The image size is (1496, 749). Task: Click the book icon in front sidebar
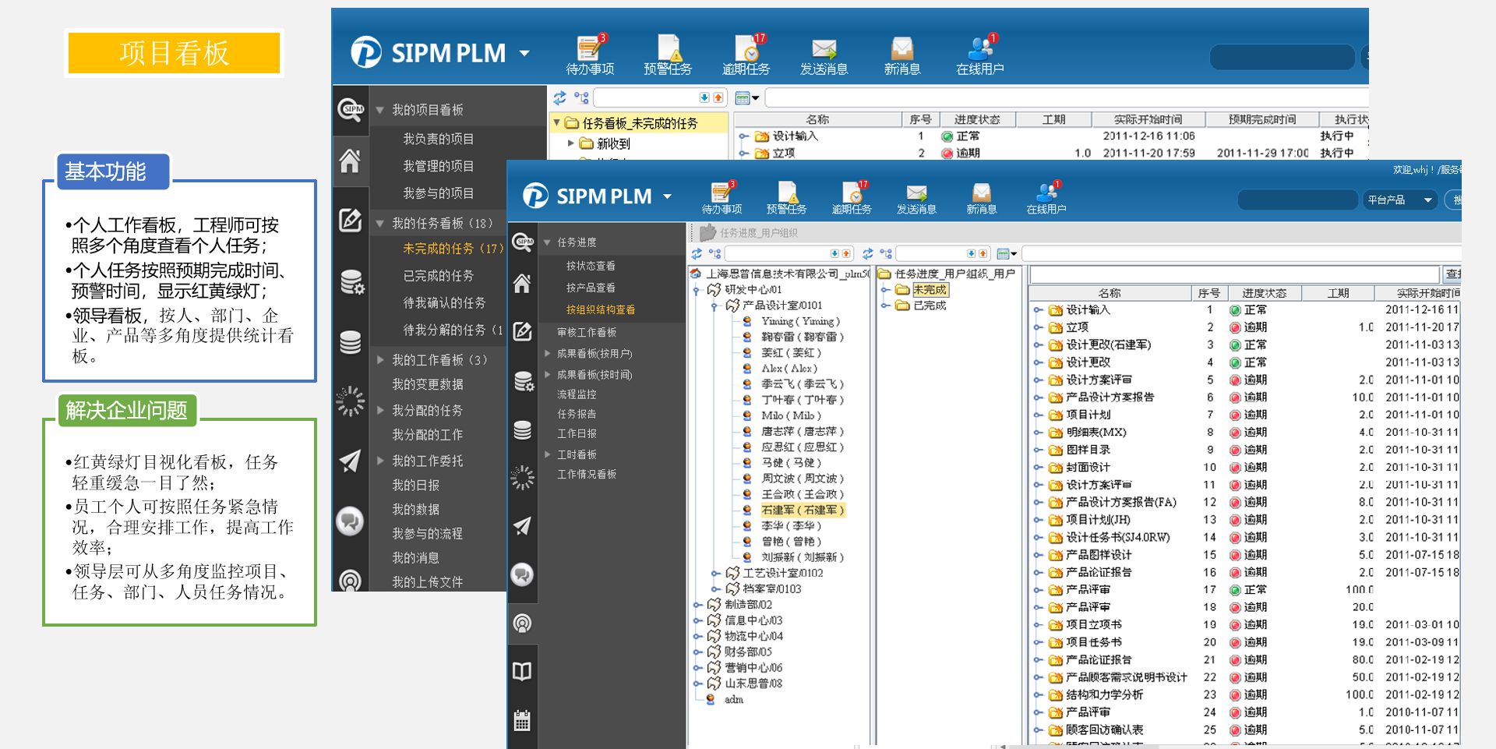pos(522,671)
